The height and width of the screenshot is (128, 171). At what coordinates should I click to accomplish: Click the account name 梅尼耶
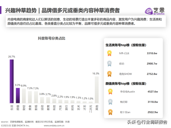pos(124,102)
